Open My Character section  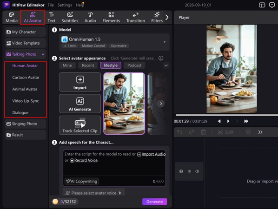(x=26, y=32)
